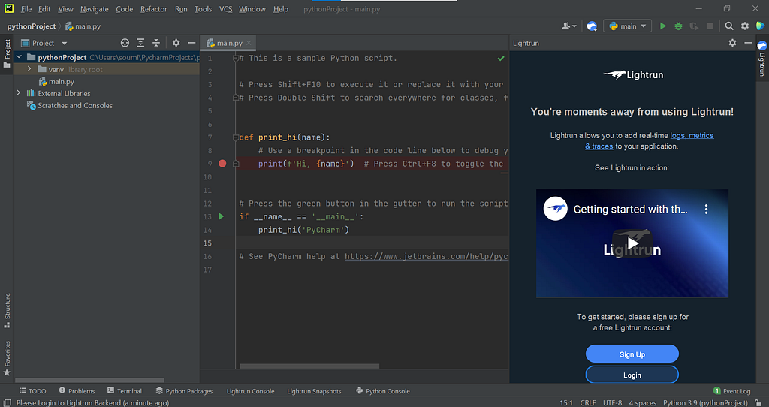Click the editor horizontal scrollbar
The image size is (769, 407).
click(x=309, y=366)
